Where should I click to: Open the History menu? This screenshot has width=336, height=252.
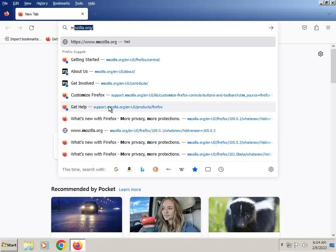(42, 3)
